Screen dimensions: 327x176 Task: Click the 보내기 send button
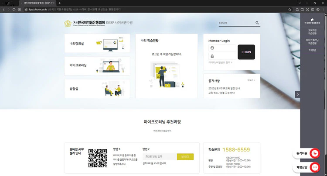pyautogui.click(x=185, y=156)
